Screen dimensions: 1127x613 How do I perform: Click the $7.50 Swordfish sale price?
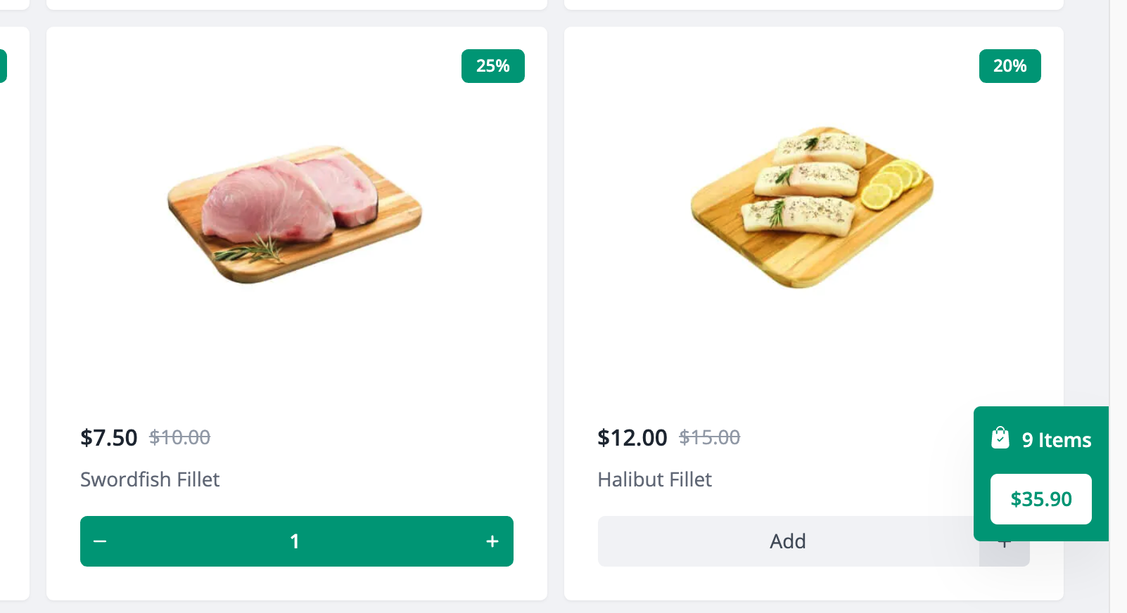[x=109, y=437]
